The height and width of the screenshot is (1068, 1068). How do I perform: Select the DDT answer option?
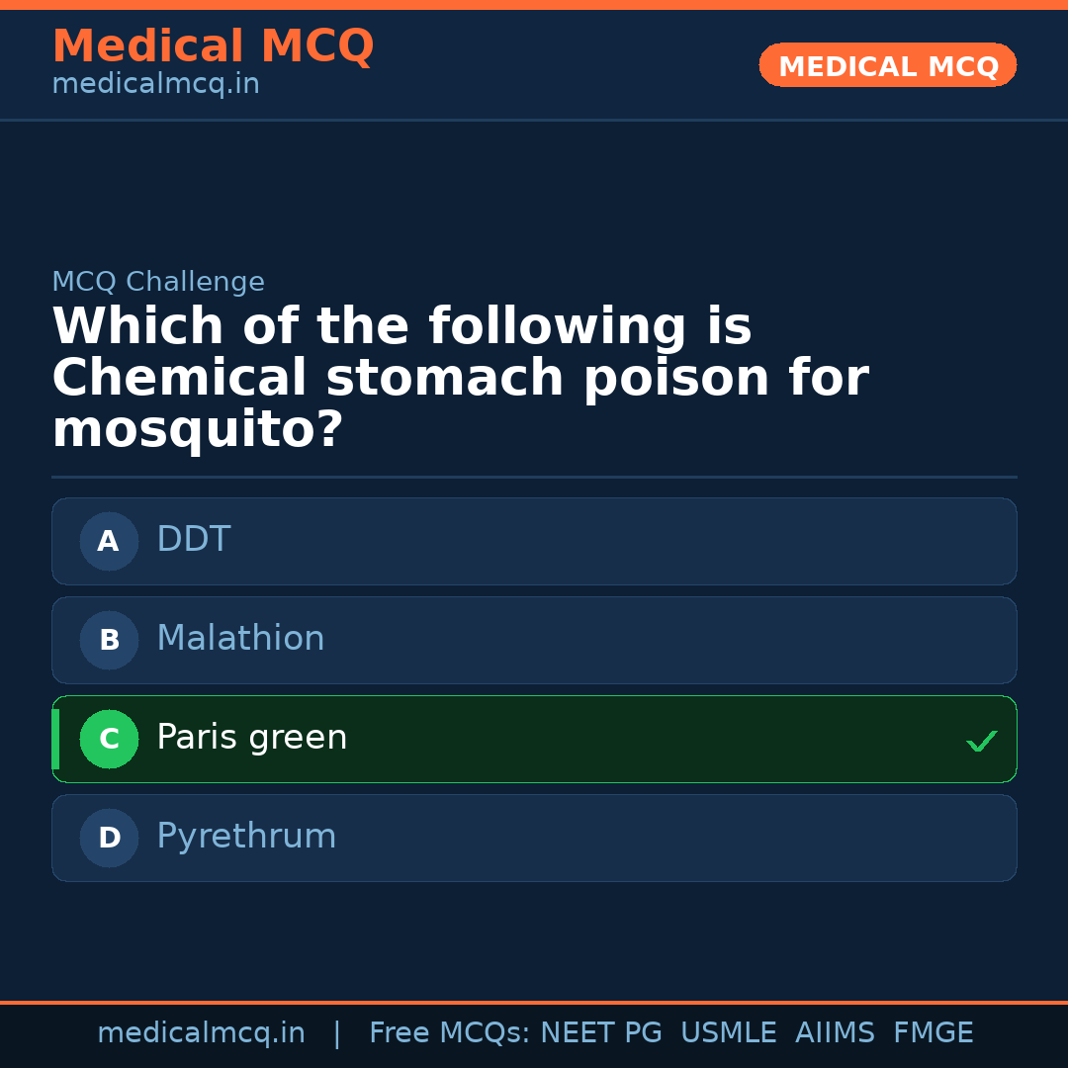click(534, 541)
